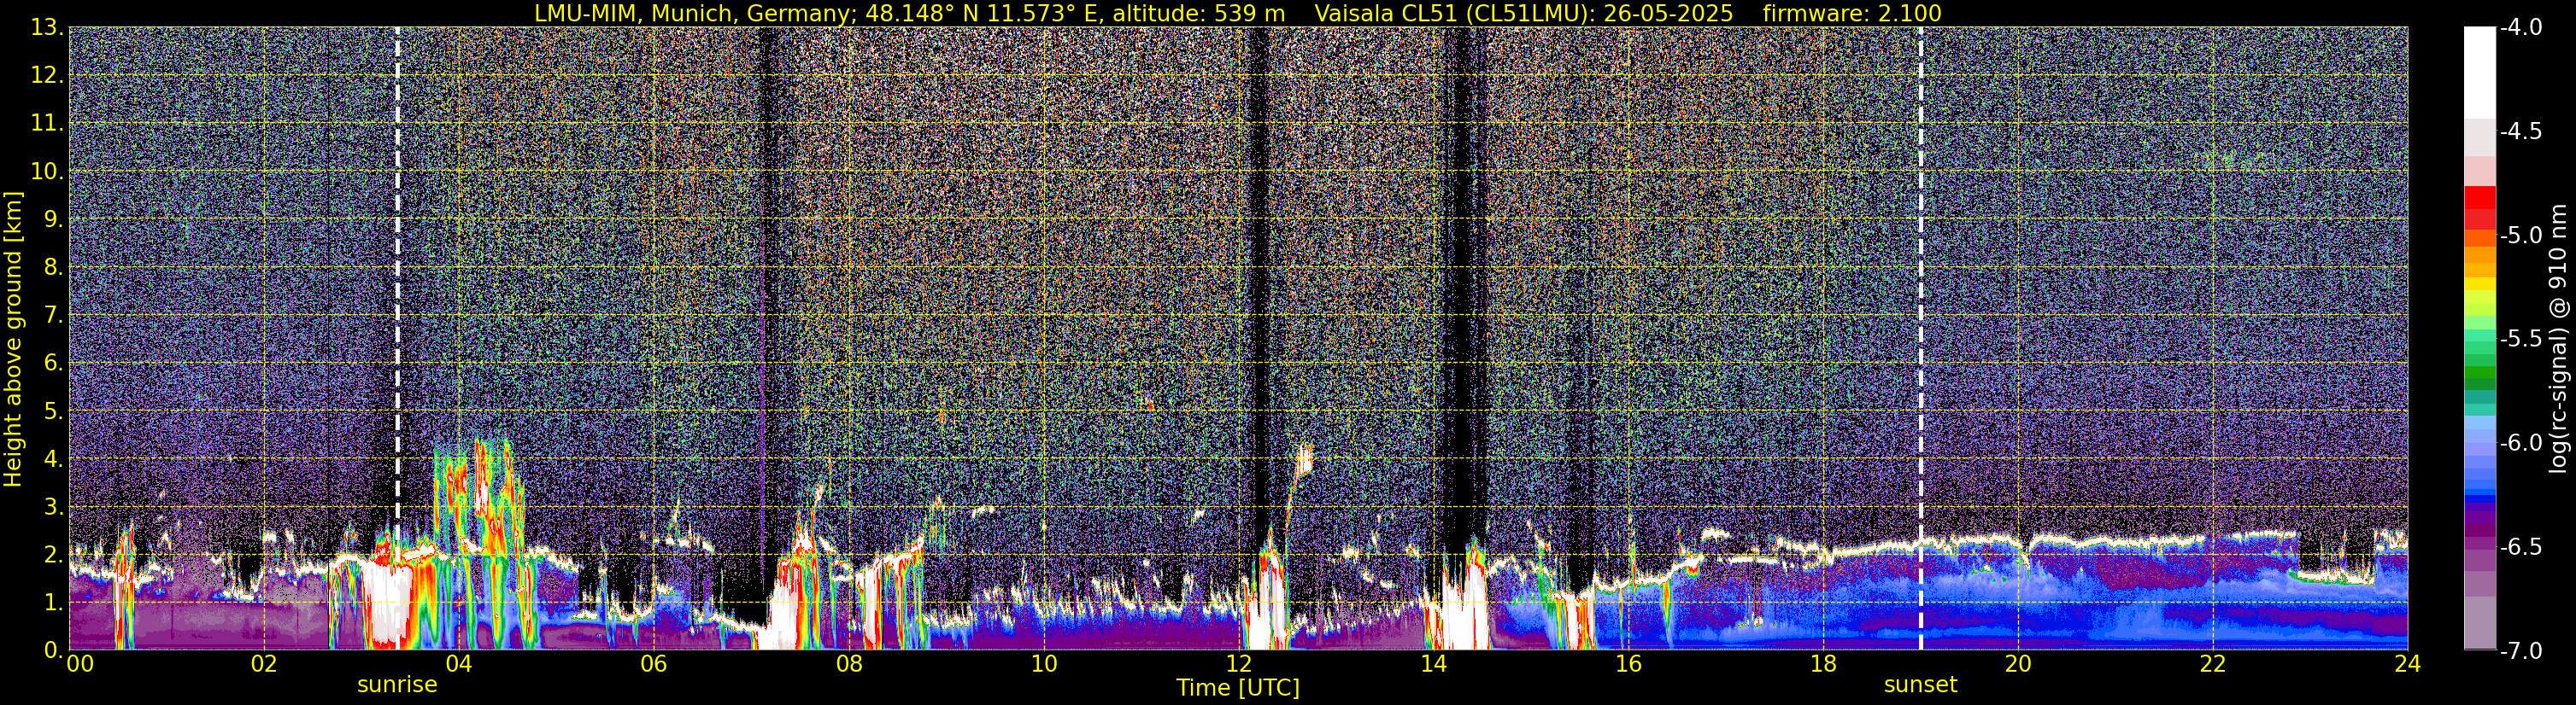The height and width of the screenshot is (705, 2576).
Task: Click the colorbar tick '-5.5'
Action: [x=2520, y=339]
